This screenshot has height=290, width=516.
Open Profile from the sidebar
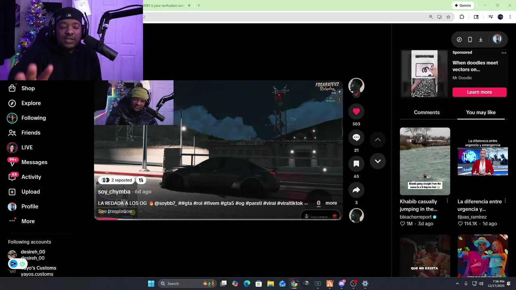point(23,207)
